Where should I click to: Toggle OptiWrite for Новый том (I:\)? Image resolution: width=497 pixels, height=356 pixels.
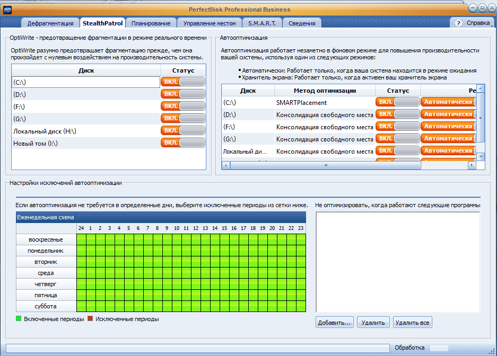click(183, 143)
